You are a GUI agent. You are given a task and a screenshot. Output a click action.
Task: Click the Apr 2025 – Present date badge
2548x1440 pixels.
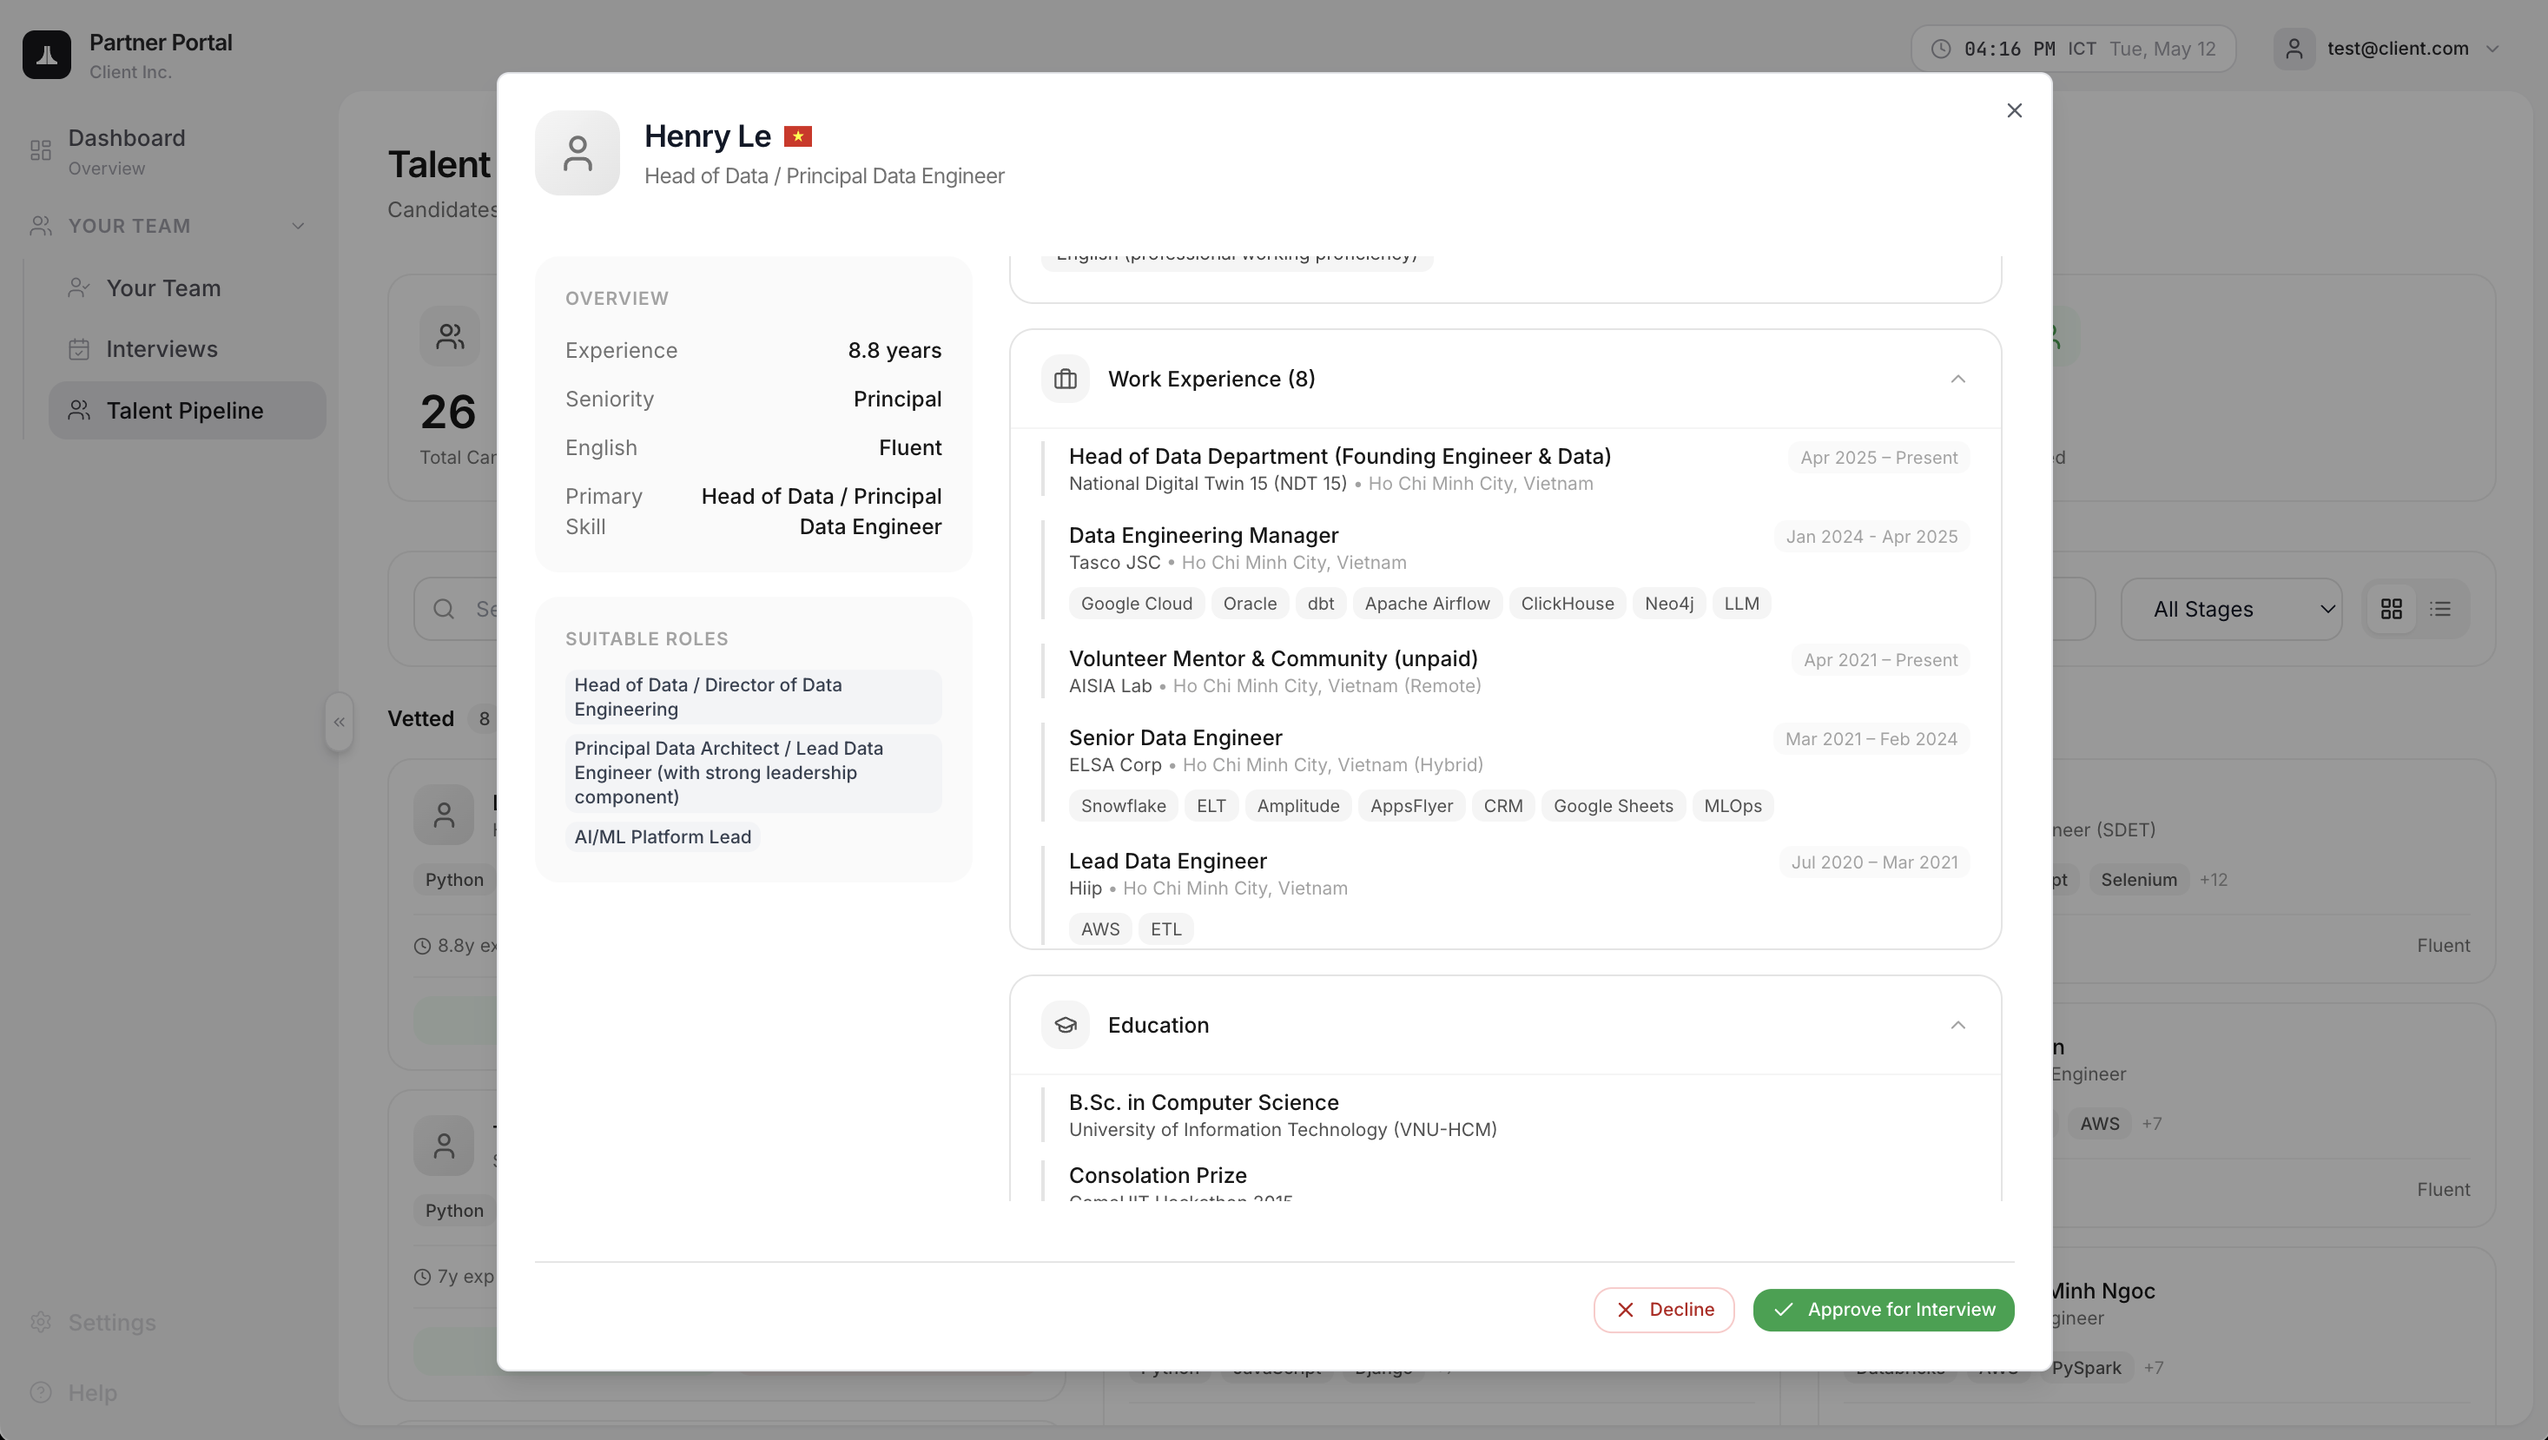[x=1878, y=458]
